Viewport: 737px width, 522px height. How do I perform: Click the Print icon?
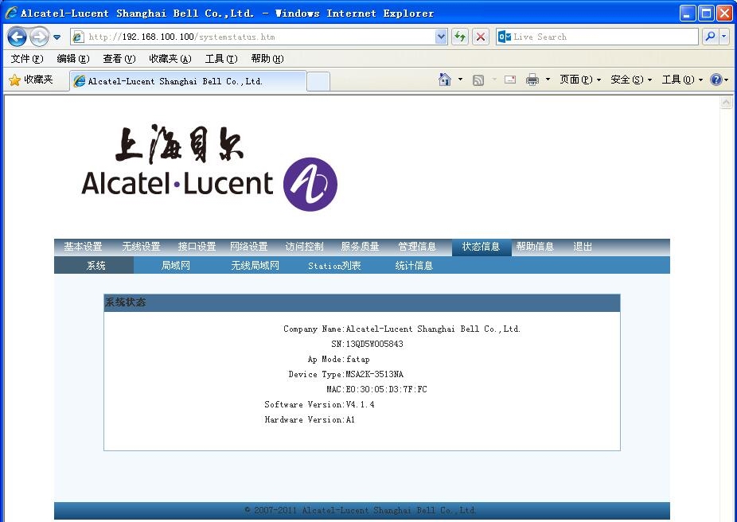tap(532, 80)
